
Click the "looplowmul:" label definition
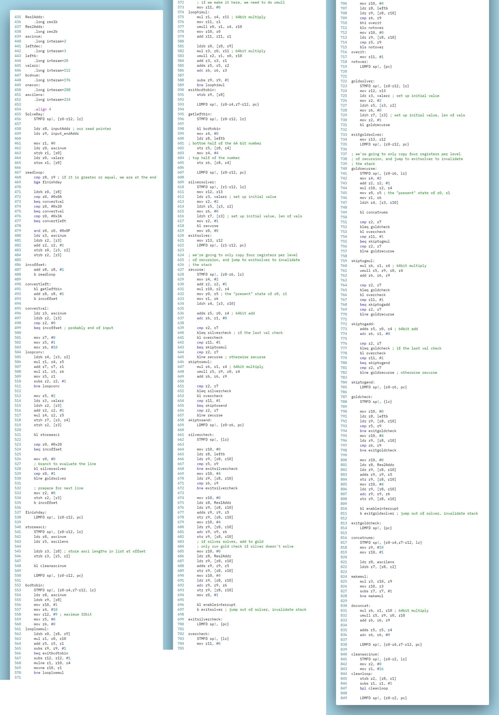(x=37, y=629)
